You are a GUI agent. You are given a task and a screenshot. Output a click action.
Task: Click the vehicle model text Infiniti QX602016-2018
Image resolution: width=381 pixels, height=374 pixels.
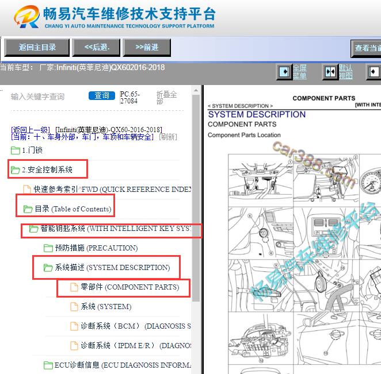[x=111, y=67]
